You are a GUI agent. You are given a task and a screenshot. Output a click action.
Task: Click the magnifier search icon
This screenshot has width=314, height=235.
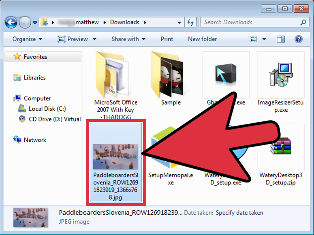click(303, 22)
